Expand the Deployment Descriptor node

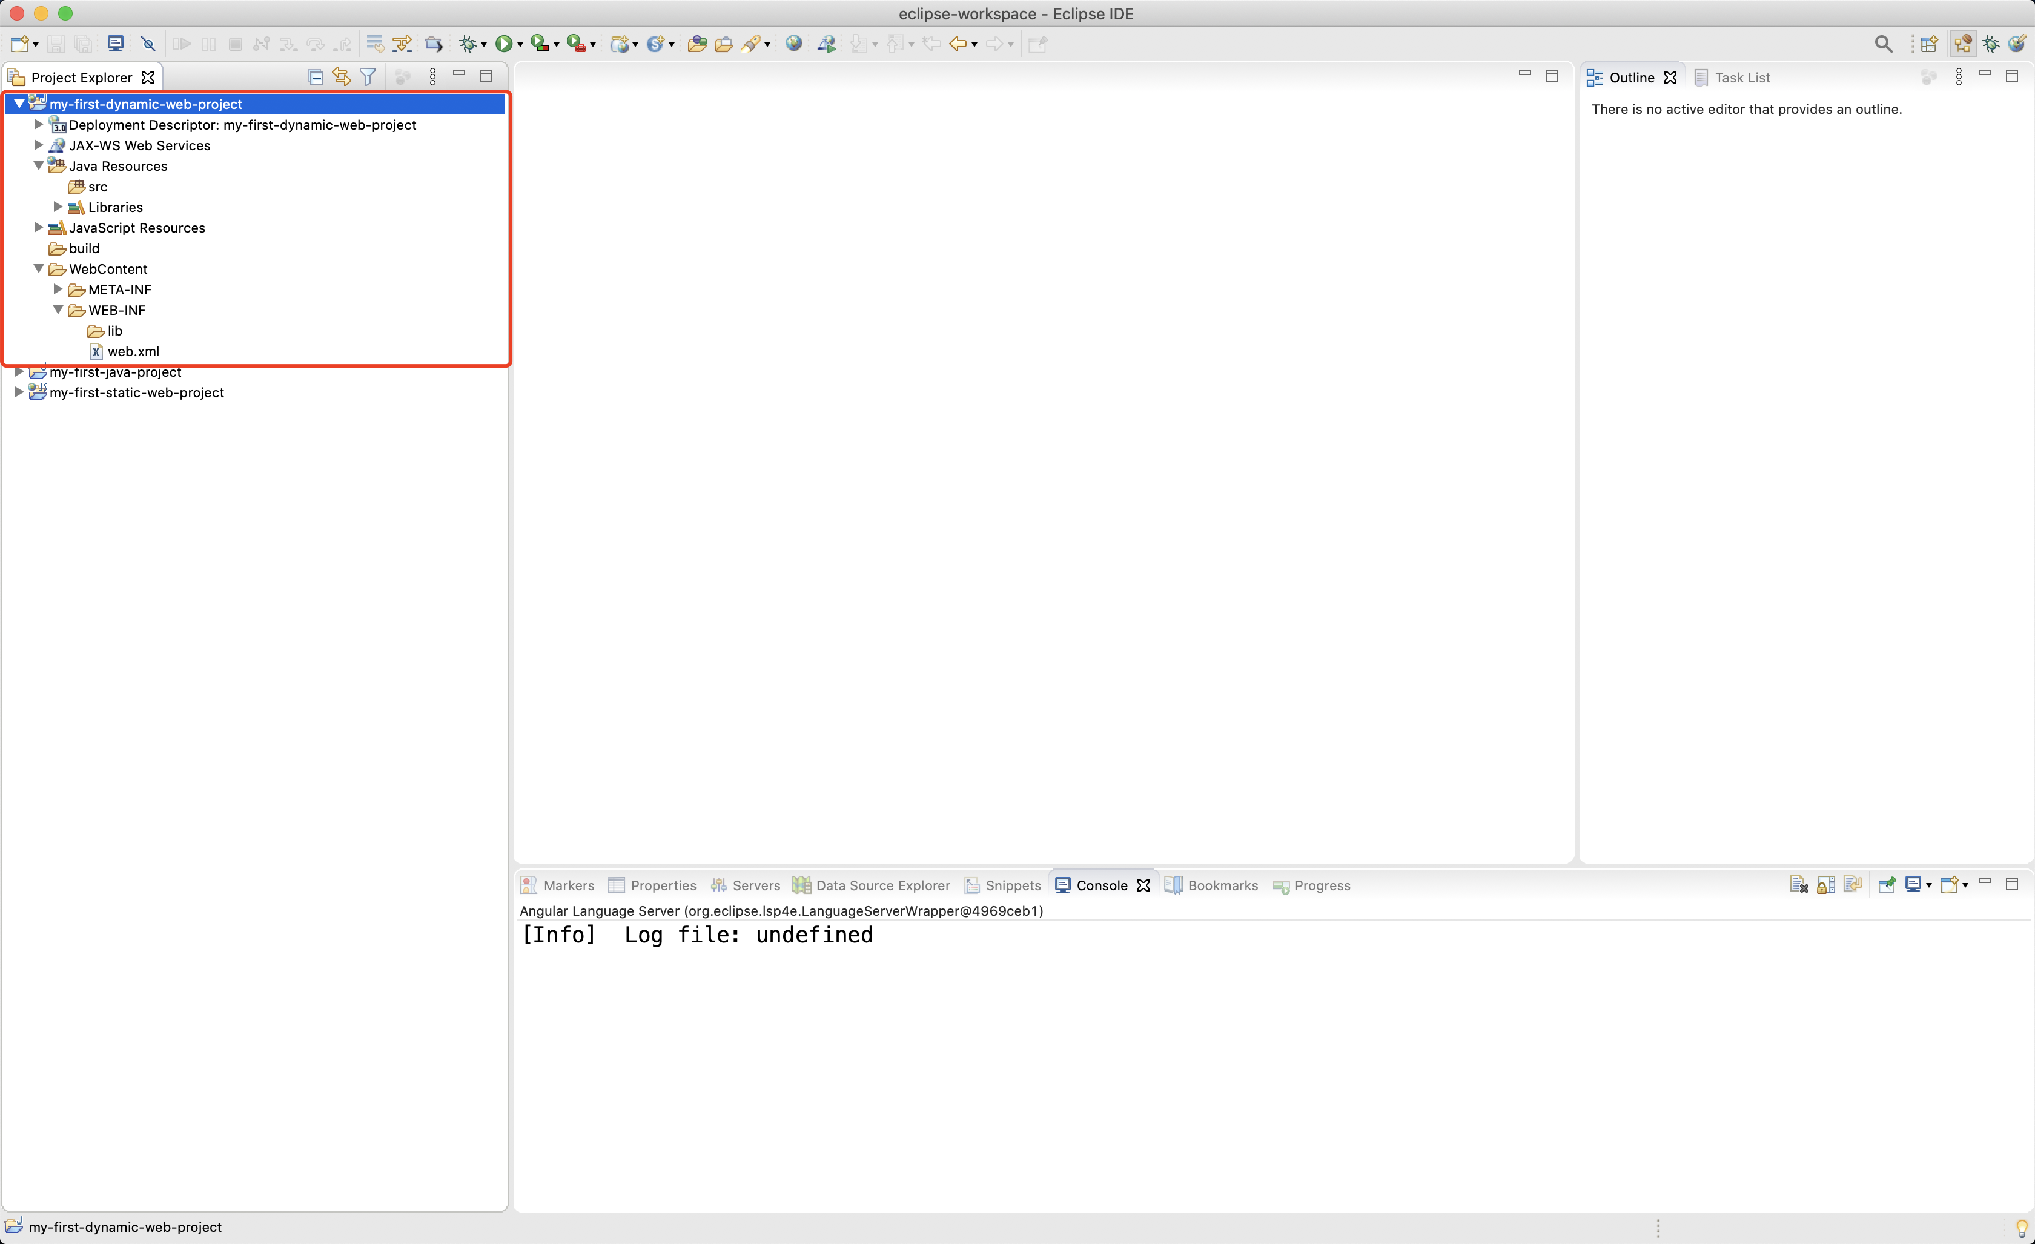coord(38,124)
